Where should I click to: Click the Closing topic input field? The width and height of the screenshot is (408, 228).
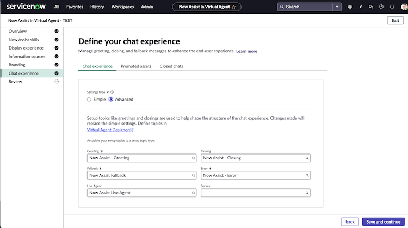256,158
